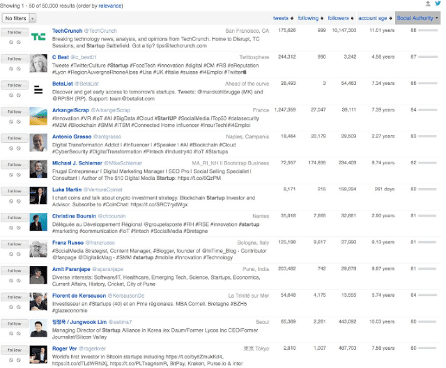Viewport: 446px width, 368px height.
Task: Open the @c_best01 handle link
Action: coord(84,57)
